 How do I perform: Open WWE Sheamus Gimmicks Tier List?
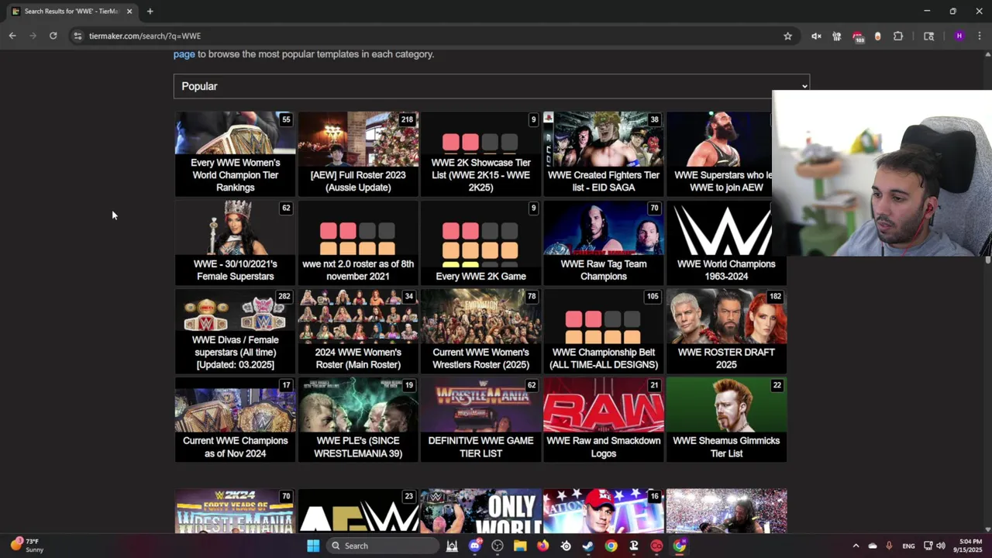[x=726, y=419]
